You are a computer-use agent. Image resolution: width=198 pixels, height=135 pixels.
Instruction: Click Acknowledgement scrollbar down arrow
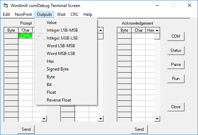pyautogui.click(x=157, y=119)
